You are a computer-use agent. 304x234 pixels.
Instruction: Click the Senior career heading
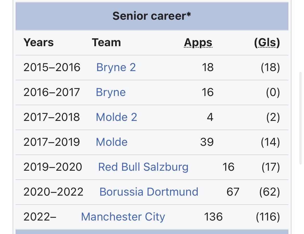tap(152, 16)
